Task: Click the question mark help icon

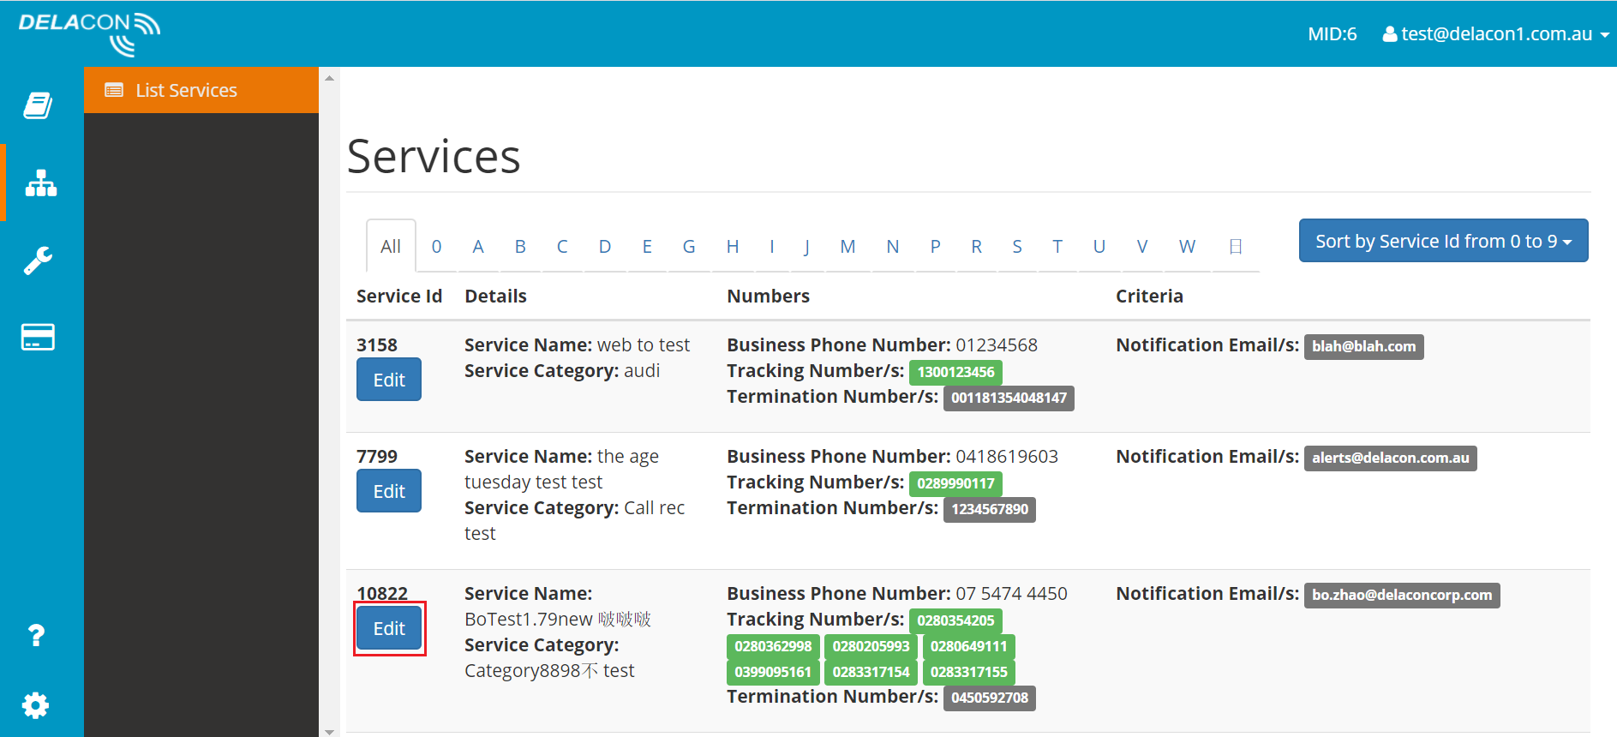Action: 36,635
